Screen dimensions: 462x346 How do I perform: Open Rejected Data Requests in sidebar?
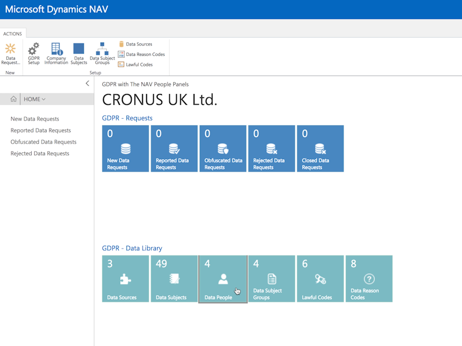tap(40, 153)
